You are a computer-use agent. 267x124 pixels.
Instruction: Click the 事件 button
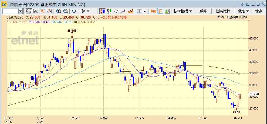tap(203, 11)
